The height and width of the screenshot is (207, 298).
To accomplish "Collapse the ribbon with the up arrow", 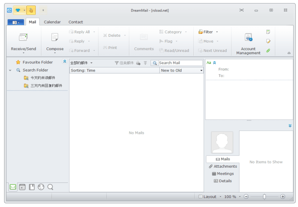I will [289, 53].
